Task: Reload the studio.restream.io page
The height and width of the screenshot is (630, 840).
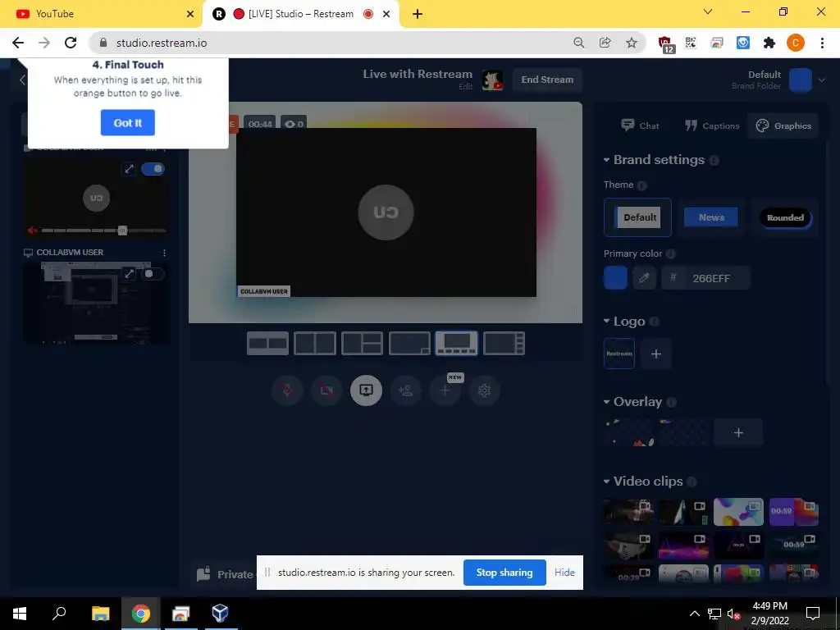Action: pos(71,43)
